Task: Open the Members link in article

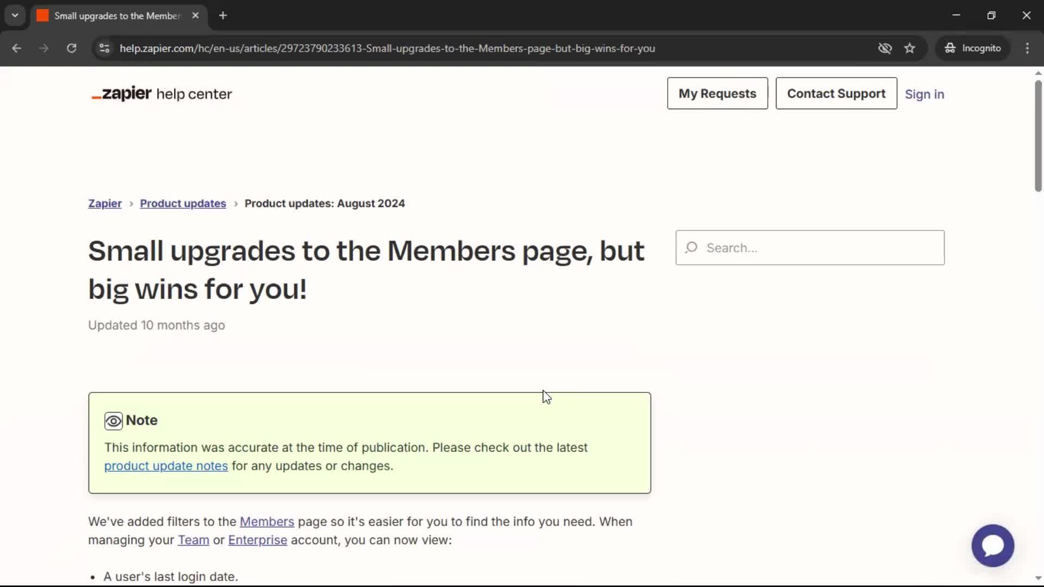Action: (266, 522)
